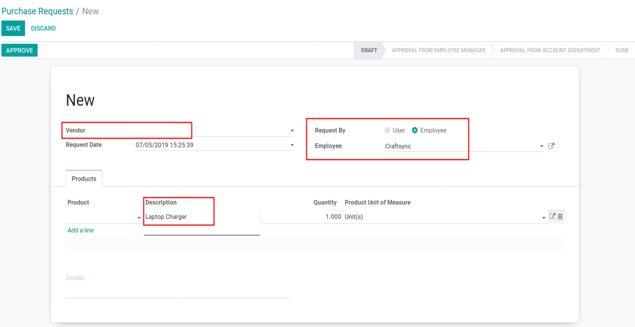Image resolution: width=635 pixels, height=327 pixels.
Task: Click the Details text area
Action: [177, 279]
